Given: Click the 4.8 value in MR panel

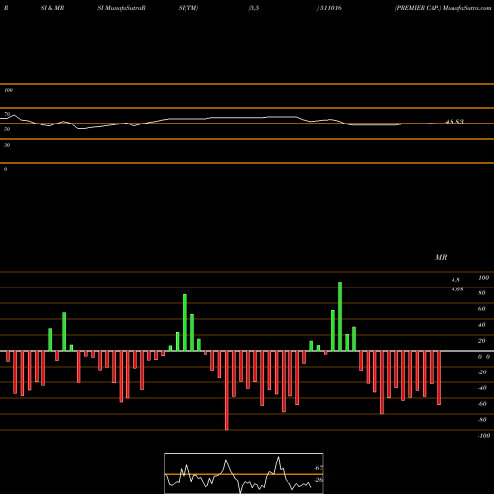Looking at the screenshot, I should tap(455, 280).
